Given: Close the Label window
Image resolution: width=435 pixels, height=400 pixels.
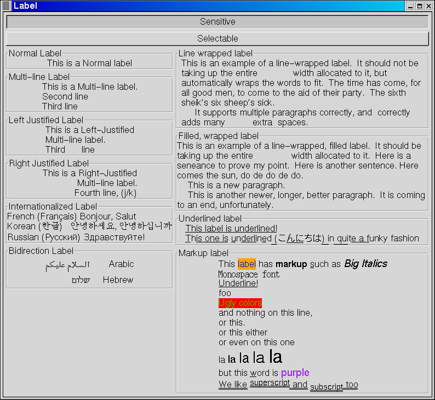Looking at the screenshot, I should point(428,6).
